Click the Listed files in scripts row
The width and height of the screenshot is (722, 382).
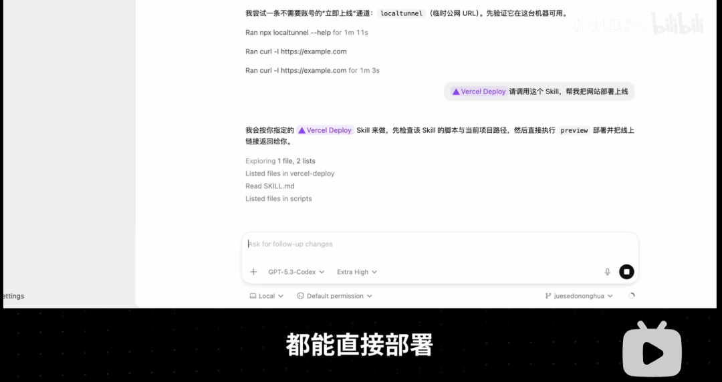click(278, 198)
